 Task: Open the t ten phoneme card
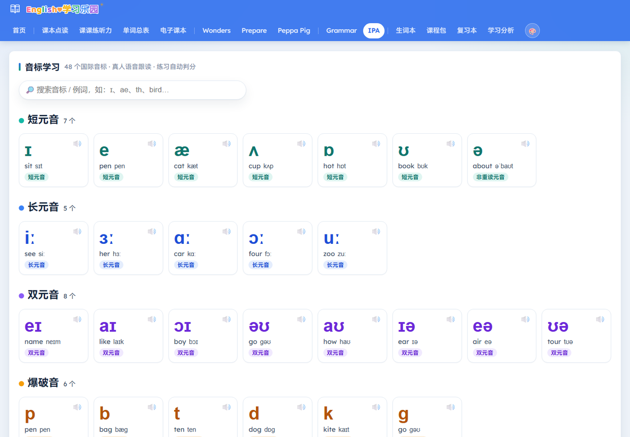[x=203, y=417]
